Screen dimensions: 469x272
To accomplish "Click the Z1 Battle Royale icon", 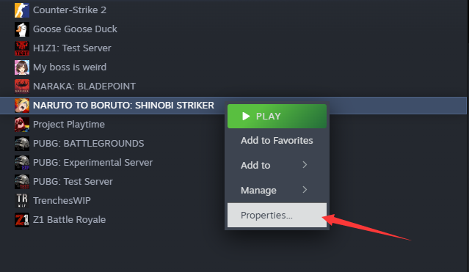I will tap(22, 220).
